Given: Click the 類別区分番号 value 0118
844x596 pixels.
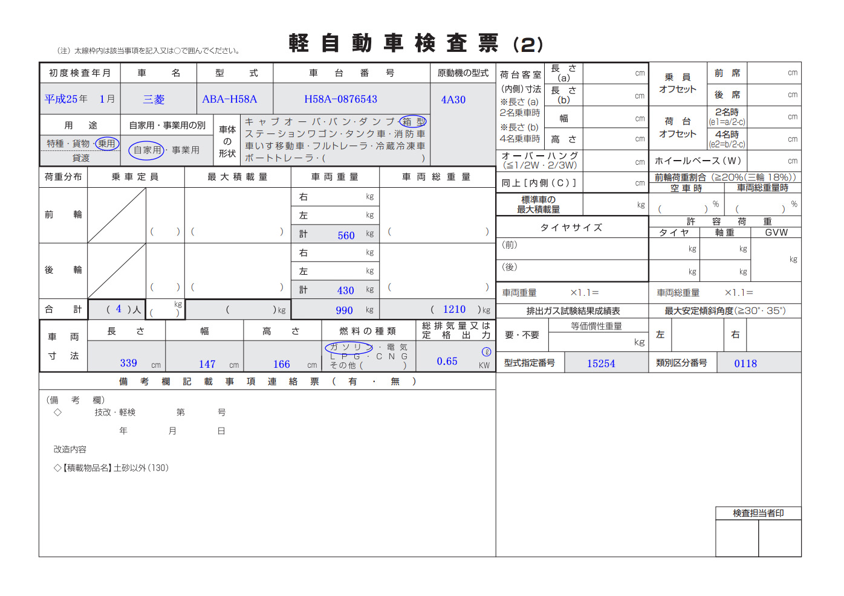Looking at the screenshot, I should pyautogui.click(x=745, y=364).
